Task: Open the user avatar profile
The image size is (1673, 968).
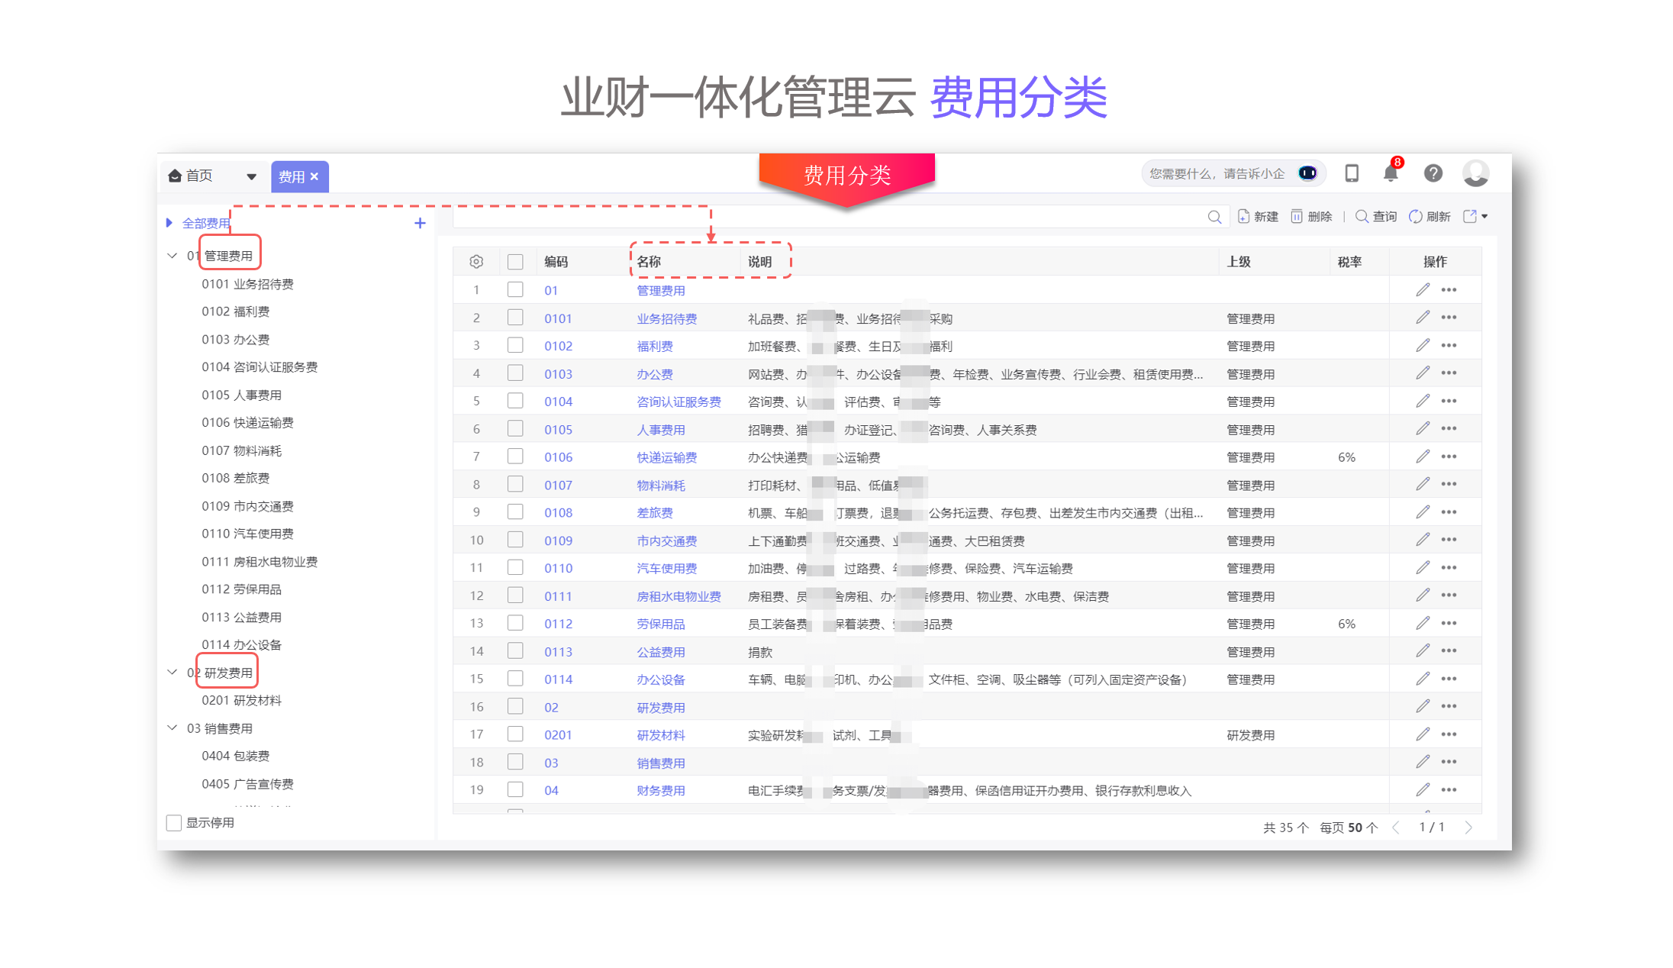Action: (x=1475, y=174)
